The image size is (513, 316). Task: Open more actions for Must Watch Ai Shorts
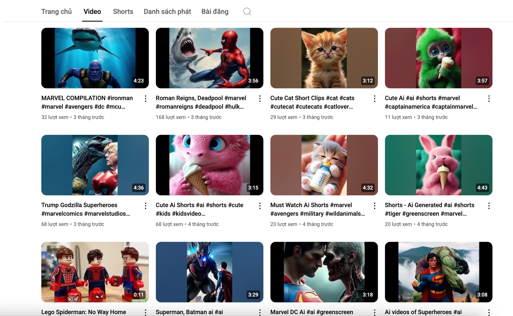[x=374, y=206]
